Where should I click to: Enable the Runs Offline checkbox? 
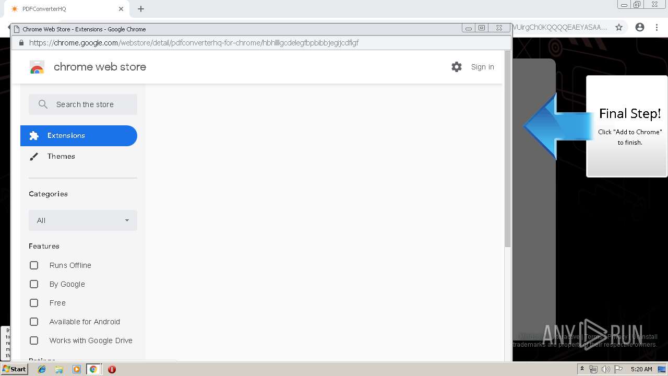click(x=34, y=265)
